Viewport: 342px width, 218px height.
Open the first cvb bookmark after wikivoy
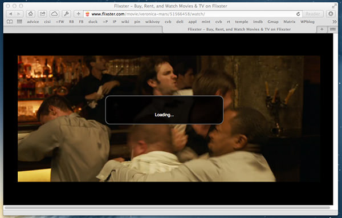click(x=168, y=22)
